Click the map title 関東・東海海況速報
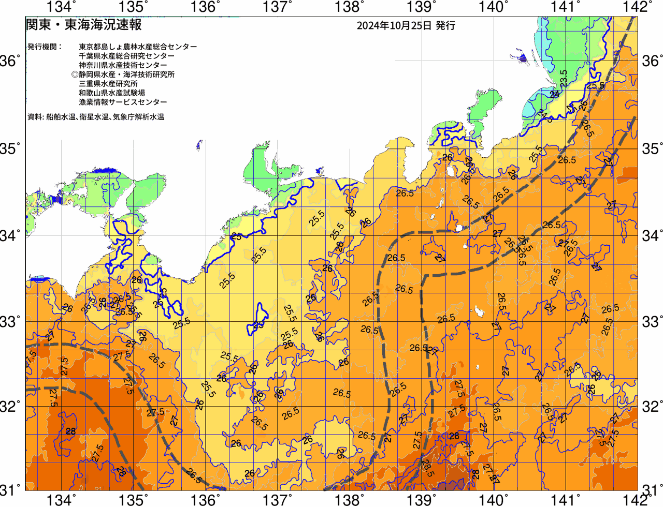 point(84,24)
